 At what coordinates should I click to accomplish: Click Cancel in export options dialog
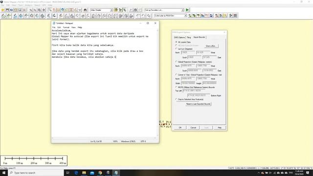193,128
